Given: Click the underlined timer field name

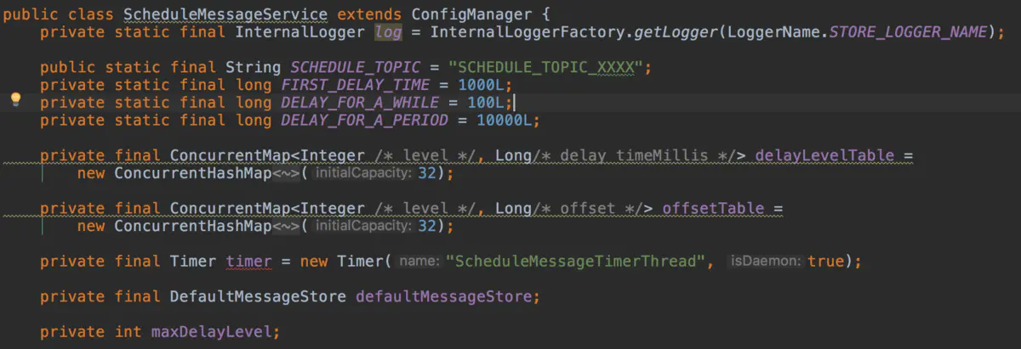Looking at the screenshot, I should pos(248,262).
